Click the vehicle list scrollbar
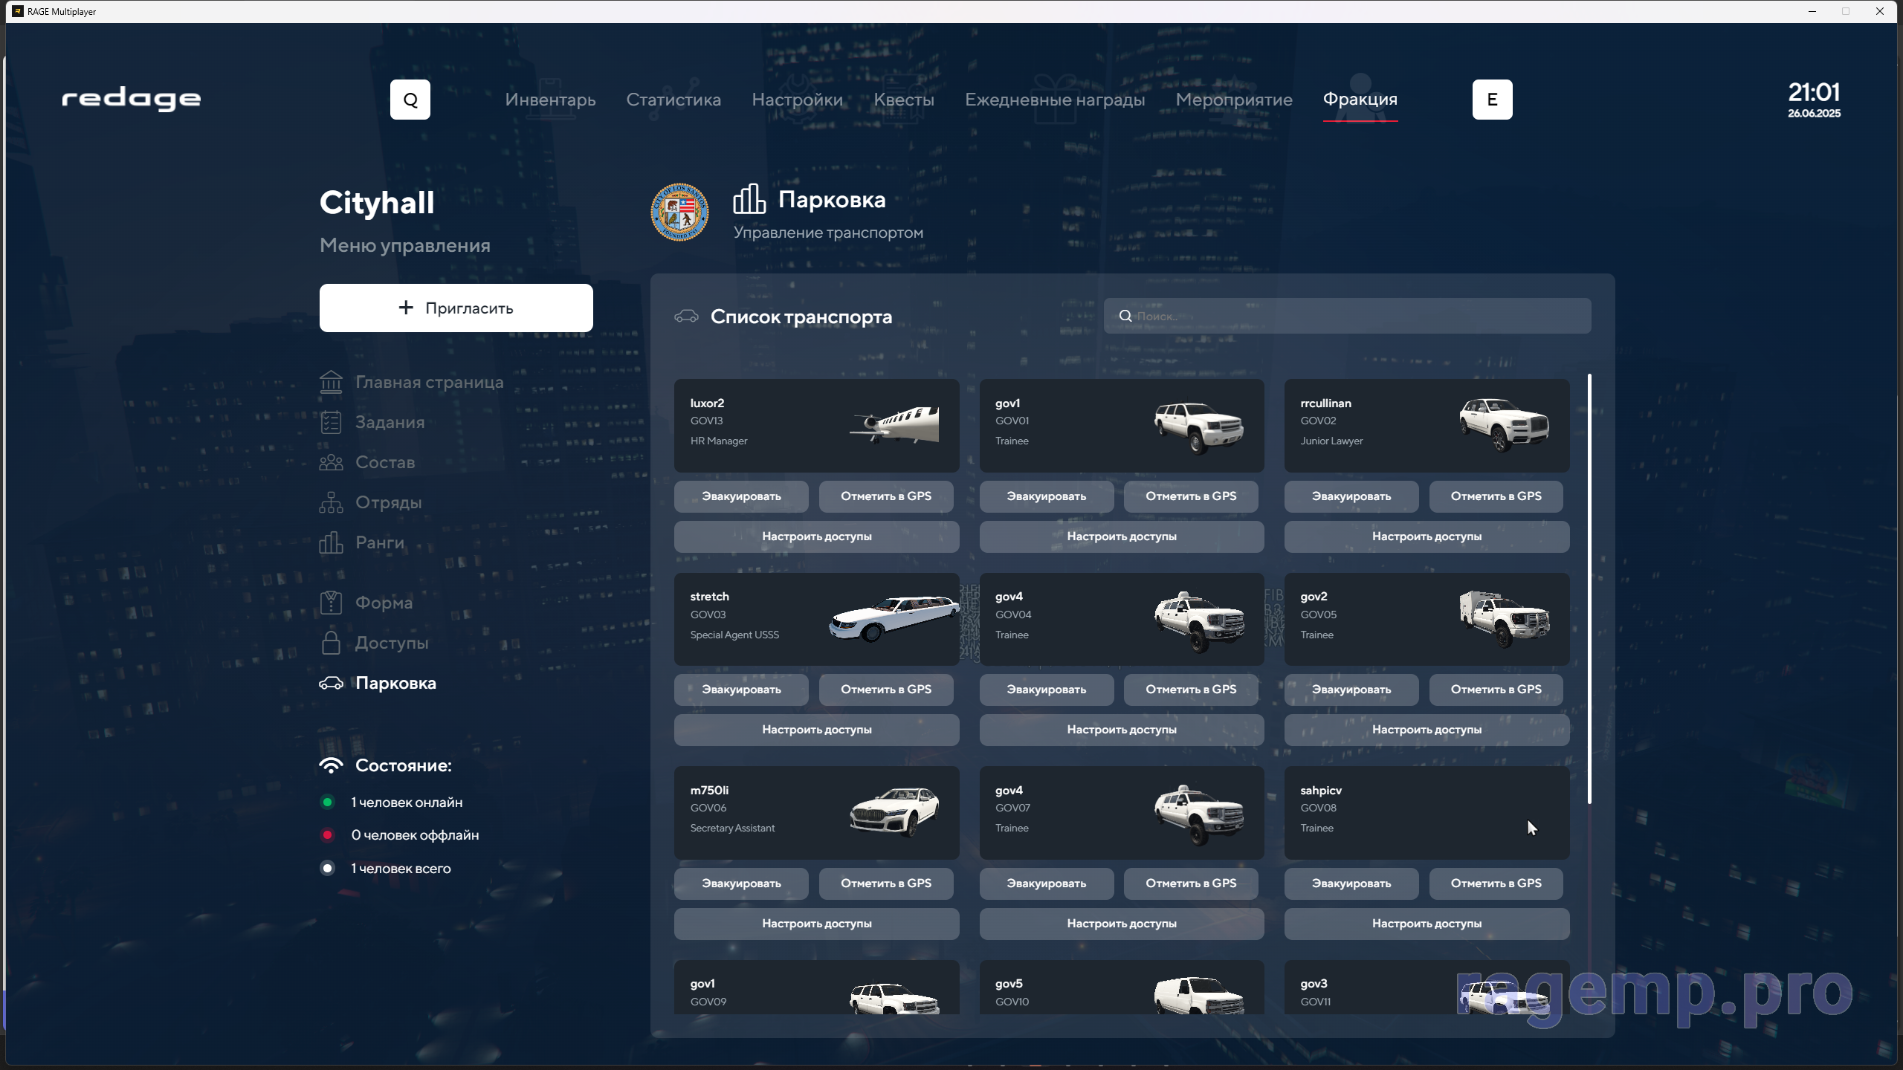This screenshot has height=1070, width=1903. click(1589, 588)
